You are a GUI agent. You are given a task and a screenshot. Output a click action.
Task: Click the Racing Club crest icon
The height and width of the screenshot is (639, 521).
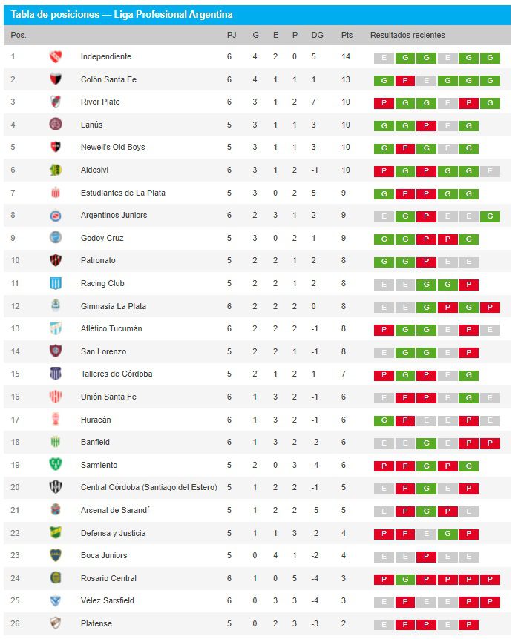tap(55, 283)
